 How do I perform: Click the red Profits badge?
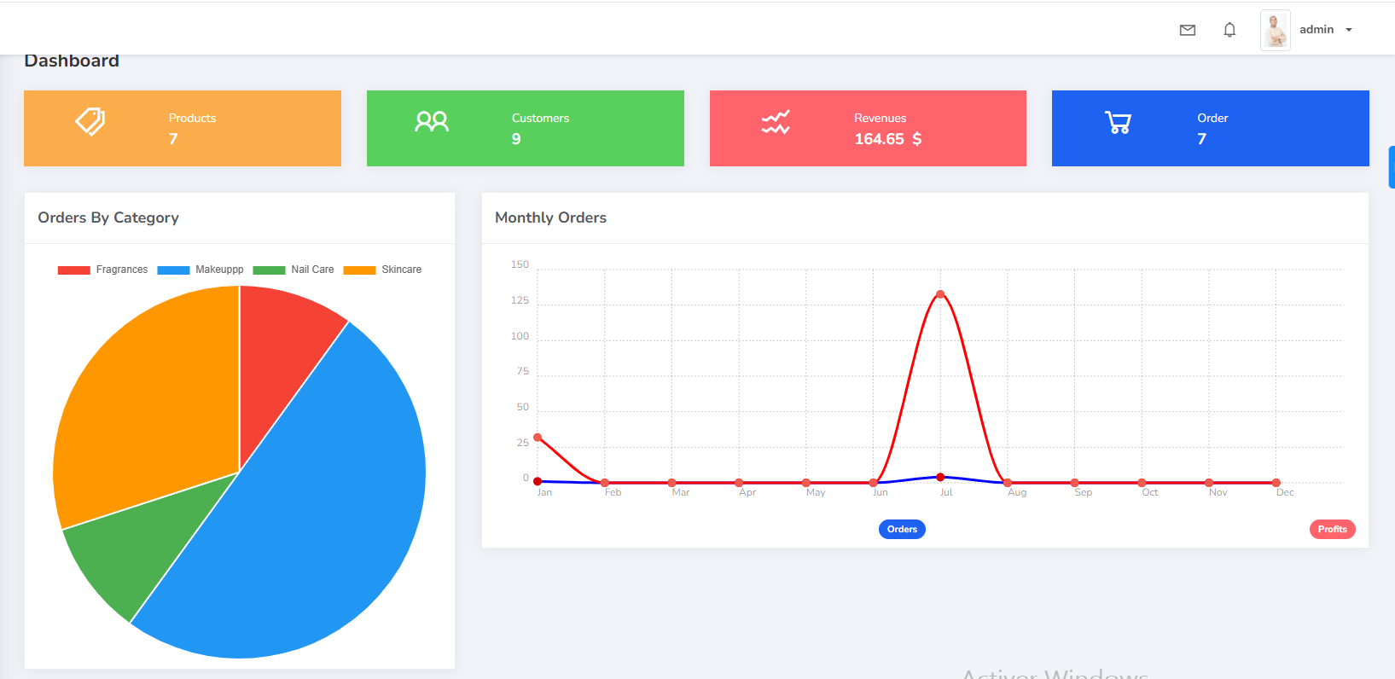point(1332,529)
